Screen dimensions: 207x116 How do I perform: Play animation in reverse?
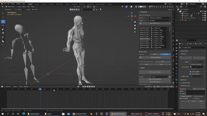88,87
